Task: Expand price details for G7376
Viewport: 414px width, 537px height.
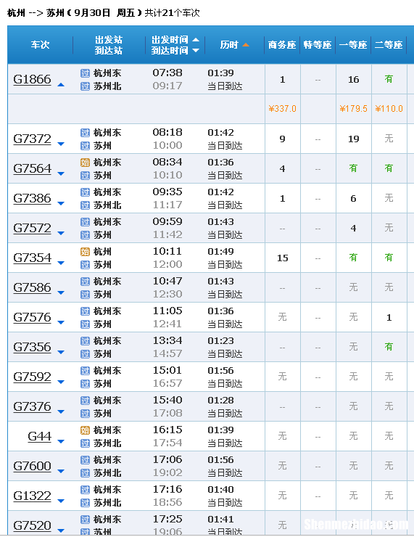Action: coord(61,412)
